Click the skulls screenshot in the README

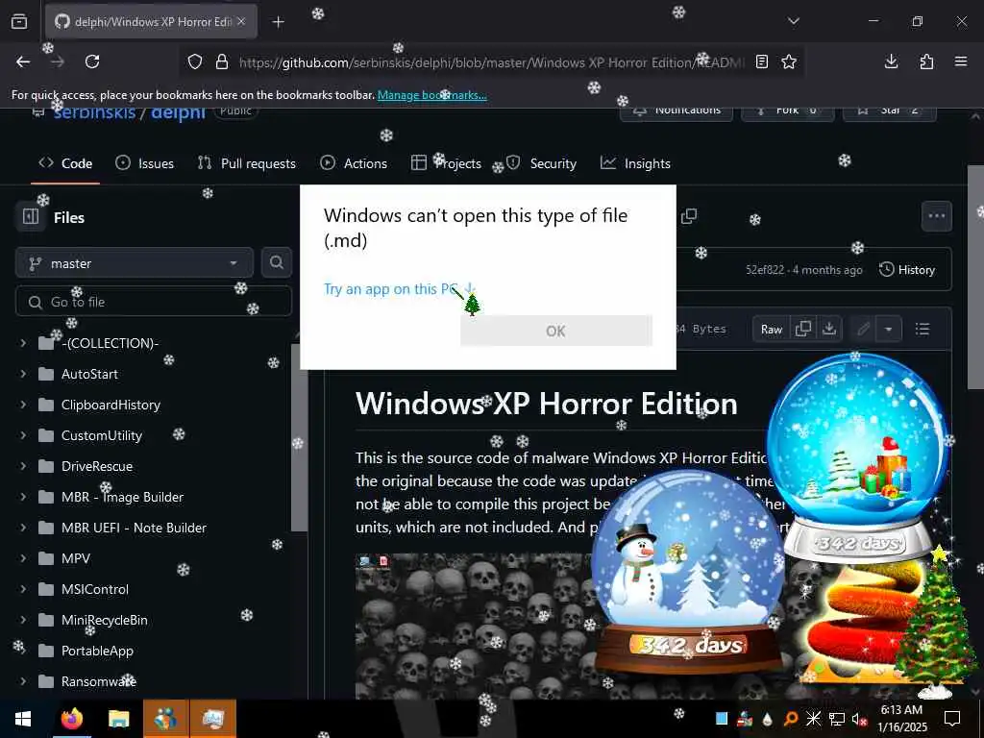[x=477, y=626]
